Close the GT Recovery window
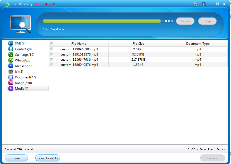Image resolution: width=231 pixels, height=164 pixels. click(x=224, y=4)
